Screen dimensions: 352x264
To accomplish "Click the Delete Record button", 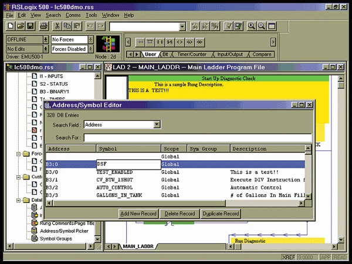I will 179,214.
